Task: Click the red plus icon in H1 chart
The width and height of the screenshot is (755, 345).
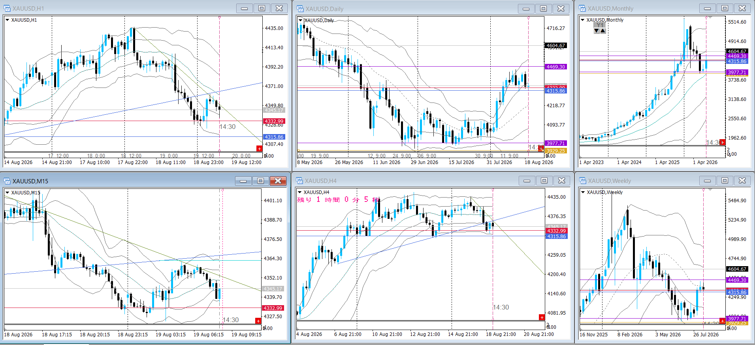Action: (259, 149)
